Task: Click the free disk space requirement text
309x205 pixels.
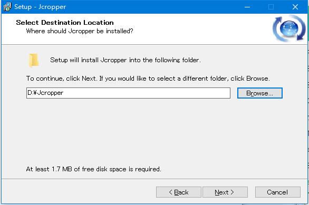Action: [94, 169]
